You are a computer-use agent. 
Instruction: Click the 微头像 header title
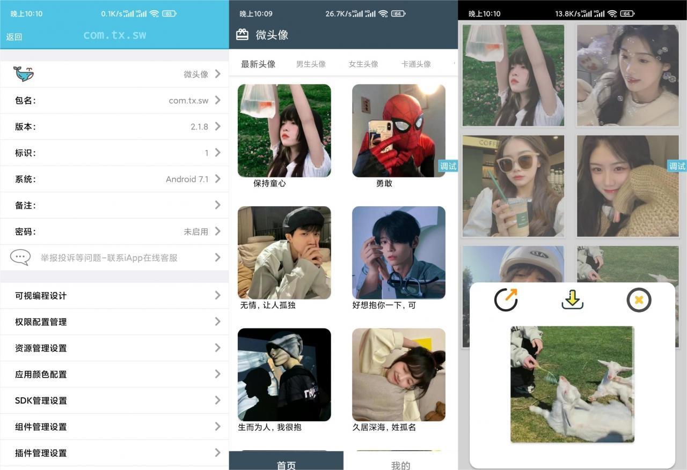[272, 35]
